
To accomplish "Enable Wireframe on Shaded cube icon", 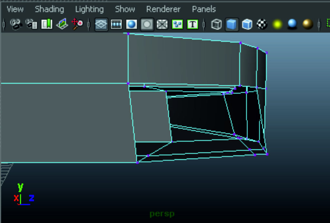I will (x=247, y=24).
